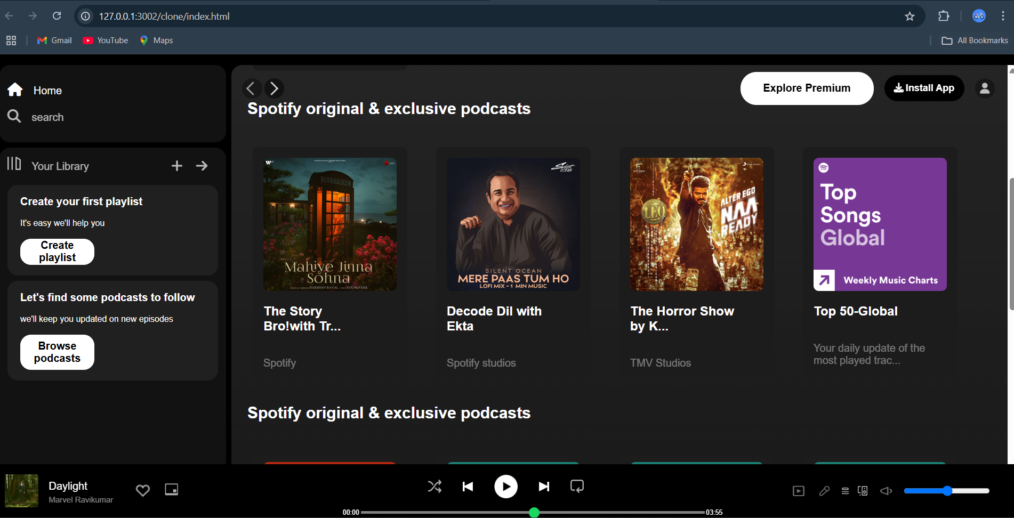Screen dimensions: 1014x518
Task: Click Top 50-Global title
Action: pyautogui.click(x=856, y=311)
